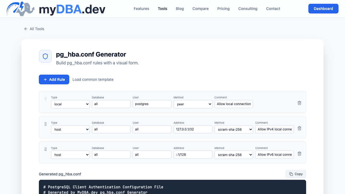Edit the Database field of the ::1/128 rule
Image resolution: width=345 pixels, height=194 pixels.
[x=111, y=155]
